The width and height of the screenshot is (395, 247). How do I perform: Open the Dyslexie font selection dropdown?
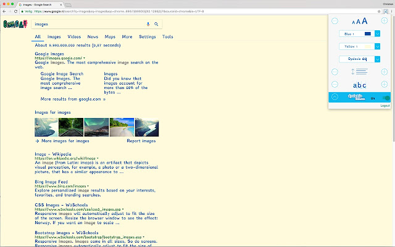pyautogui.click(x=377, y=59)
